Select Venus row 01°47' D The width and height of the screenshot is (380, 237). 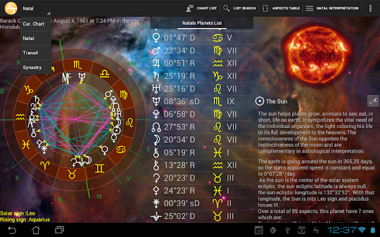click(x=202, y=38)
